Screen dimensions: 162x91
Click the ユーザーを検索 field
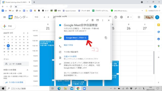(x=16, y=64)
